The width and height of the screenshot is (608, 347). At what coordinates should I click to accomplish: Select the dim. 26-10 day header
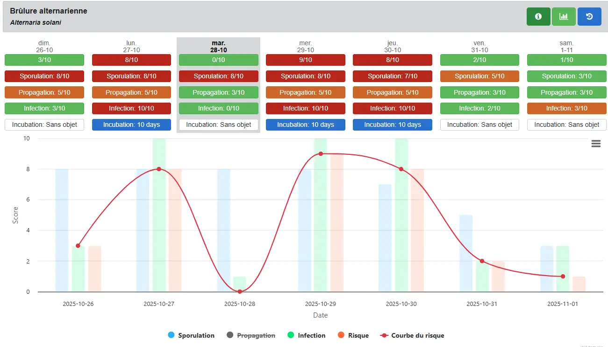click(x=44, y=46)
